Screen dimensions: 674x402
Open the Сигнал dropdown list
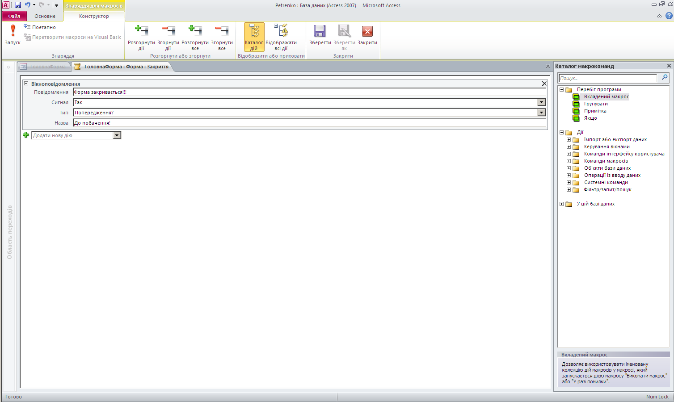click(541, 102)
